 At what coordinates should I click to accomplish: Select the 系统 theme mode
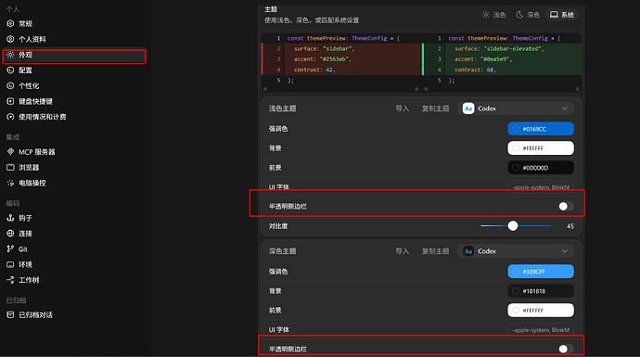pyautogui.click(x=562, y=15)
